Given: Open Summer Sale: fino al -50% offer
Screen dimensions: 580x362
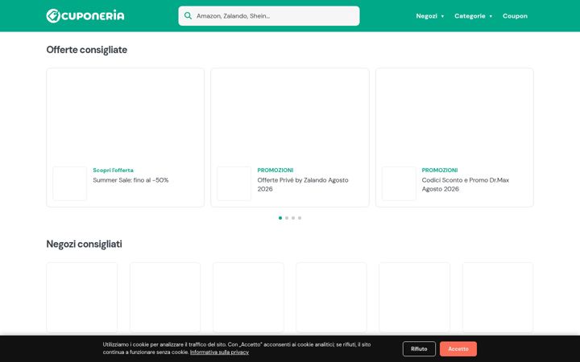Looking at the screenshot, I should pos(130,180).
